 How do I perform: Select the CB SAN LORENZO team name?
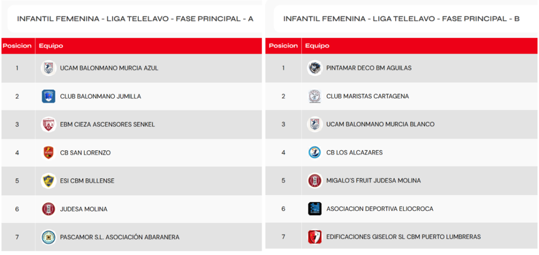(x=85, y=152)
